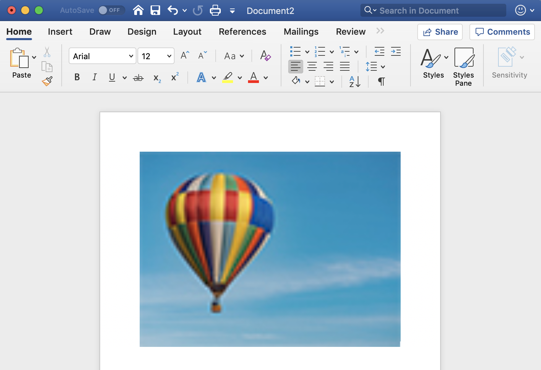
Task: Open the feedback smiley menu
Action: tap(524, 11)
